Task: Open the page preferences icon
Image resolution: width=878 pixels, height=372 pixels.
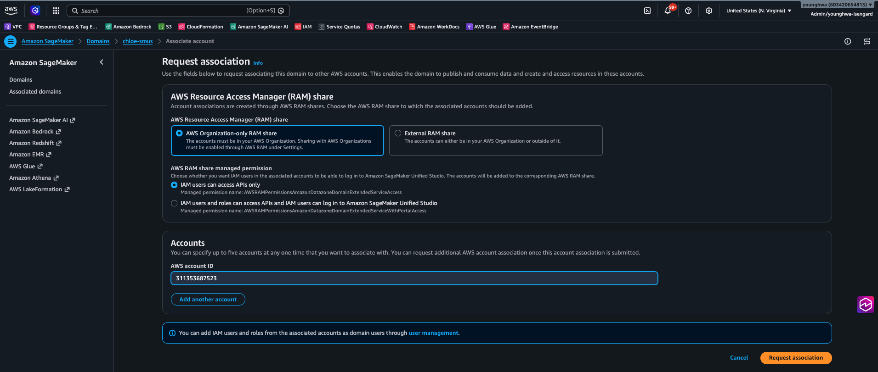Action: pyautogui.click(x=867, y=41)
